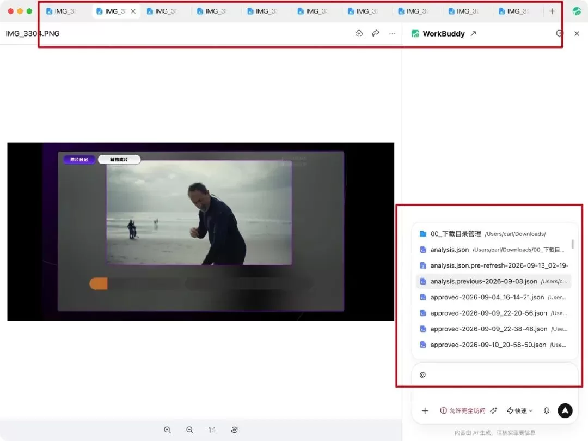This screenshot has width=588, height=441.
Task: Open the three-dot more options menu
Action: tap(392, 33)
